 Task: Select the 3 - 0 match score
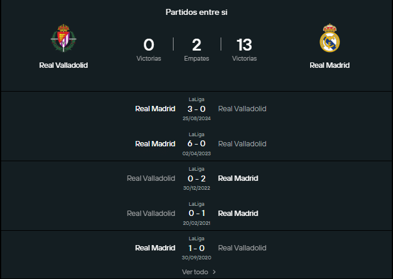(x=197, y=109)
